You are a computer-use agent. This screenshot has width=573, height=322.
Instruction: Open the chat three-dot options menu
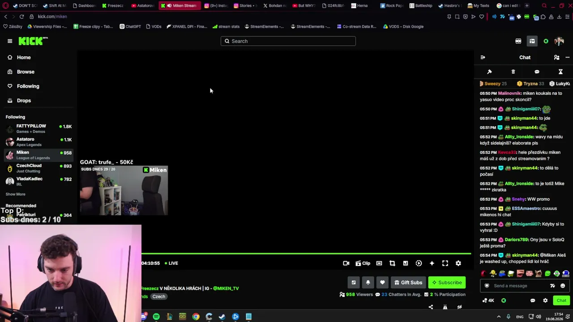tap(567, 57)
